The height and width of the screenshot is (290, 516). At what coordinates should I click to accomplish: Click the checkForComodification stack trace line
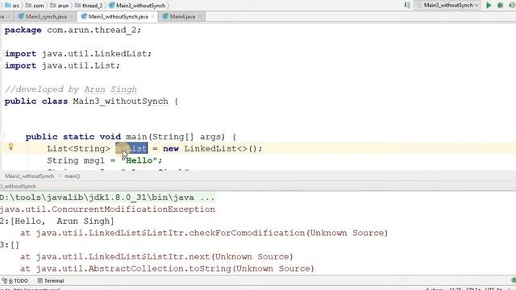(x=204, y=233)
